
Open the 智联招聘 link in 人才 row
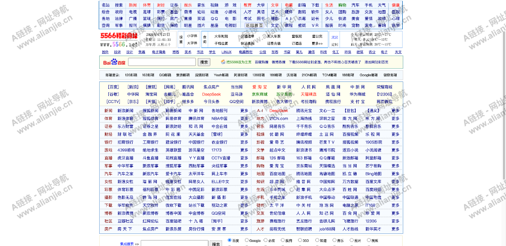click(x=304, y=229)
